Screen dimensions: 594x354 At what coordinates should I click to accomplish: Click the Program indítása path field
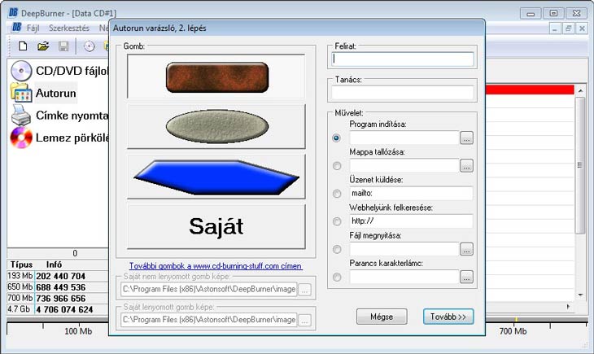(x=404, y=138)
